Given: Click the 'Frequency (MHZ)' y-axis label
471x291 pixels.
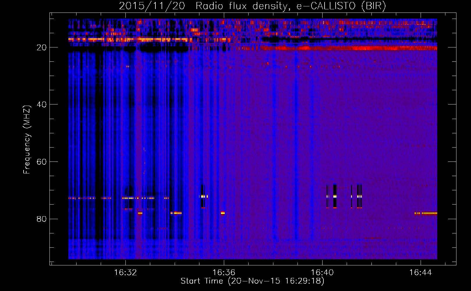Looking at the screenshot, I should pos(27,140).
